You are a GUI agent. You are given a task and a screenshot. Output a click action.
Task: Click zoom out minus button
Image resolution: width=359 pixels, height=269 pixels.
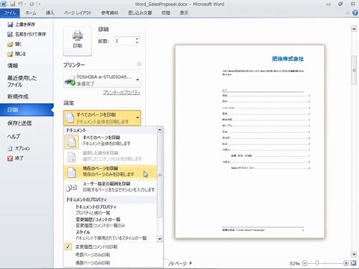tap(304, 263)
